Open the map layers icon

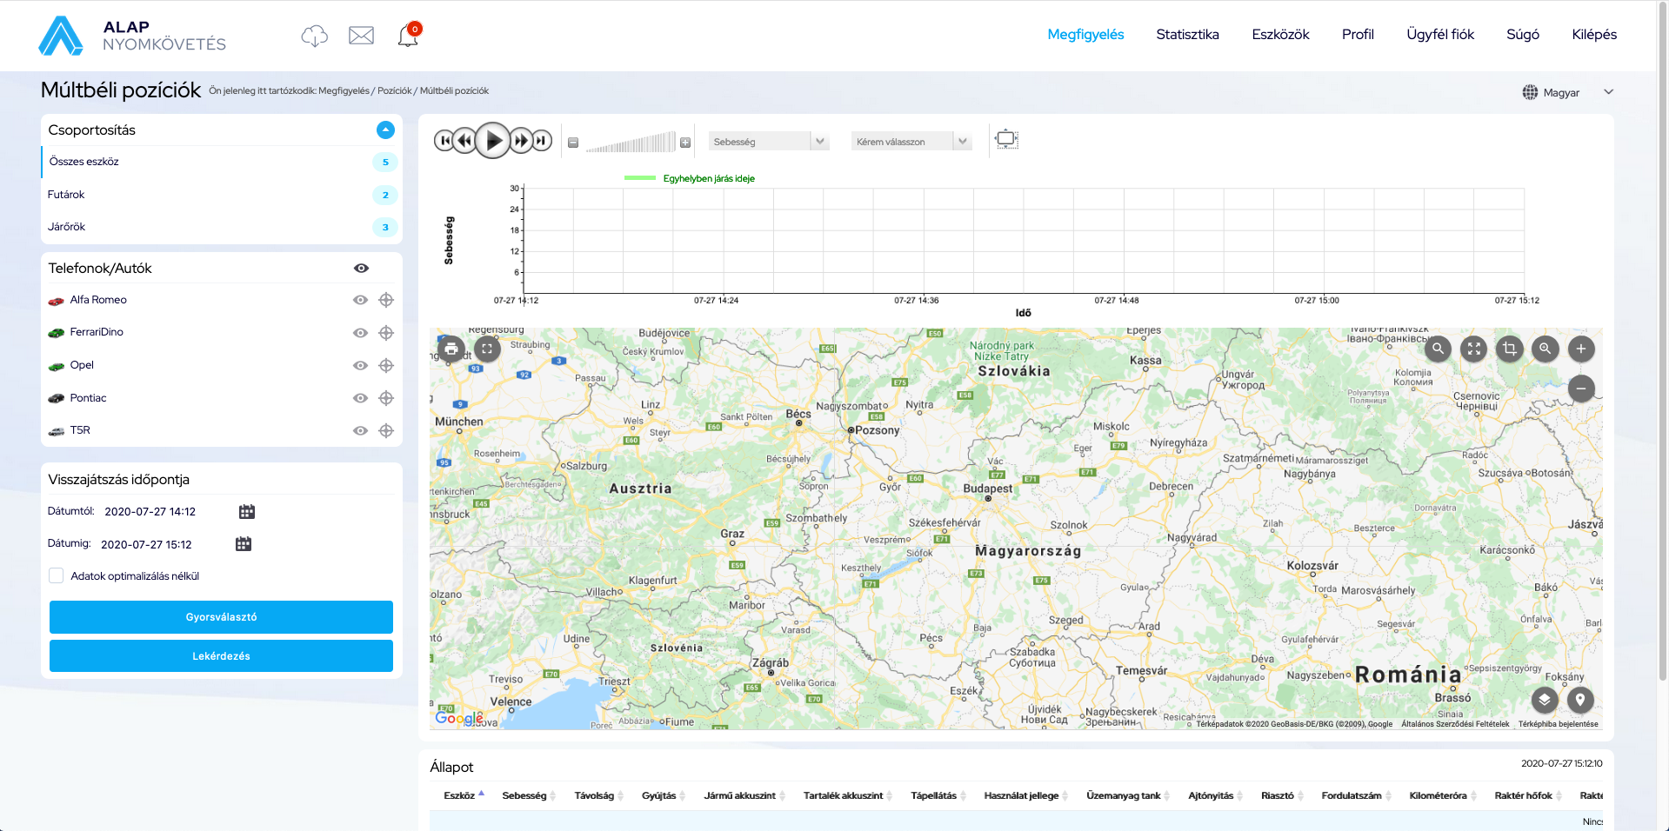pos(1544,700)
